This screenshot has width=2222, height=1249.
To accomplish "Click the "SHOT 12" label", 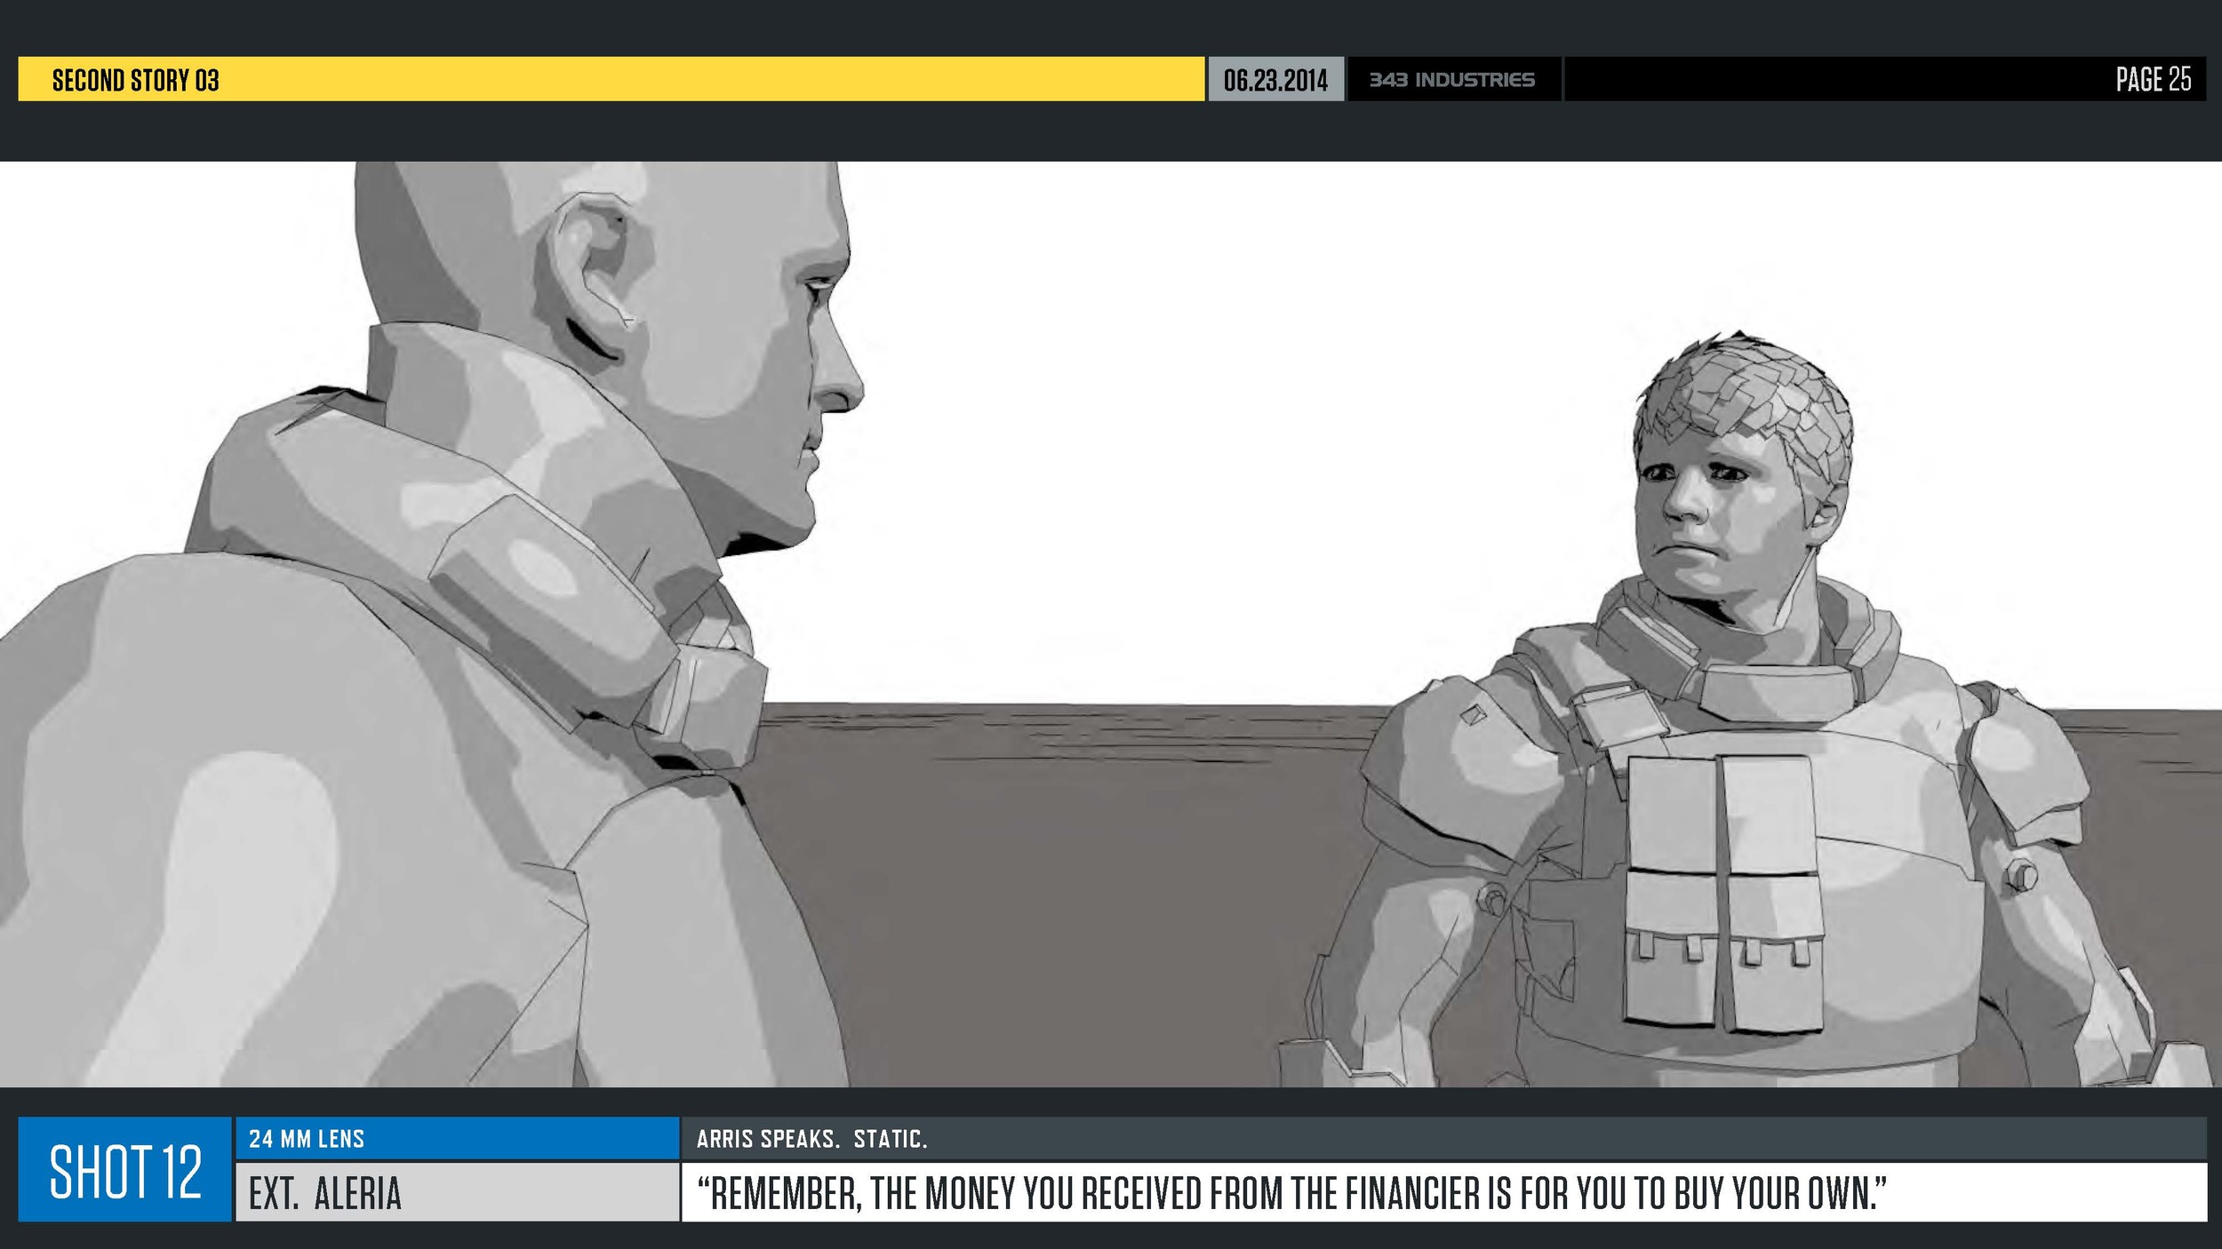I will [125, 1172].
